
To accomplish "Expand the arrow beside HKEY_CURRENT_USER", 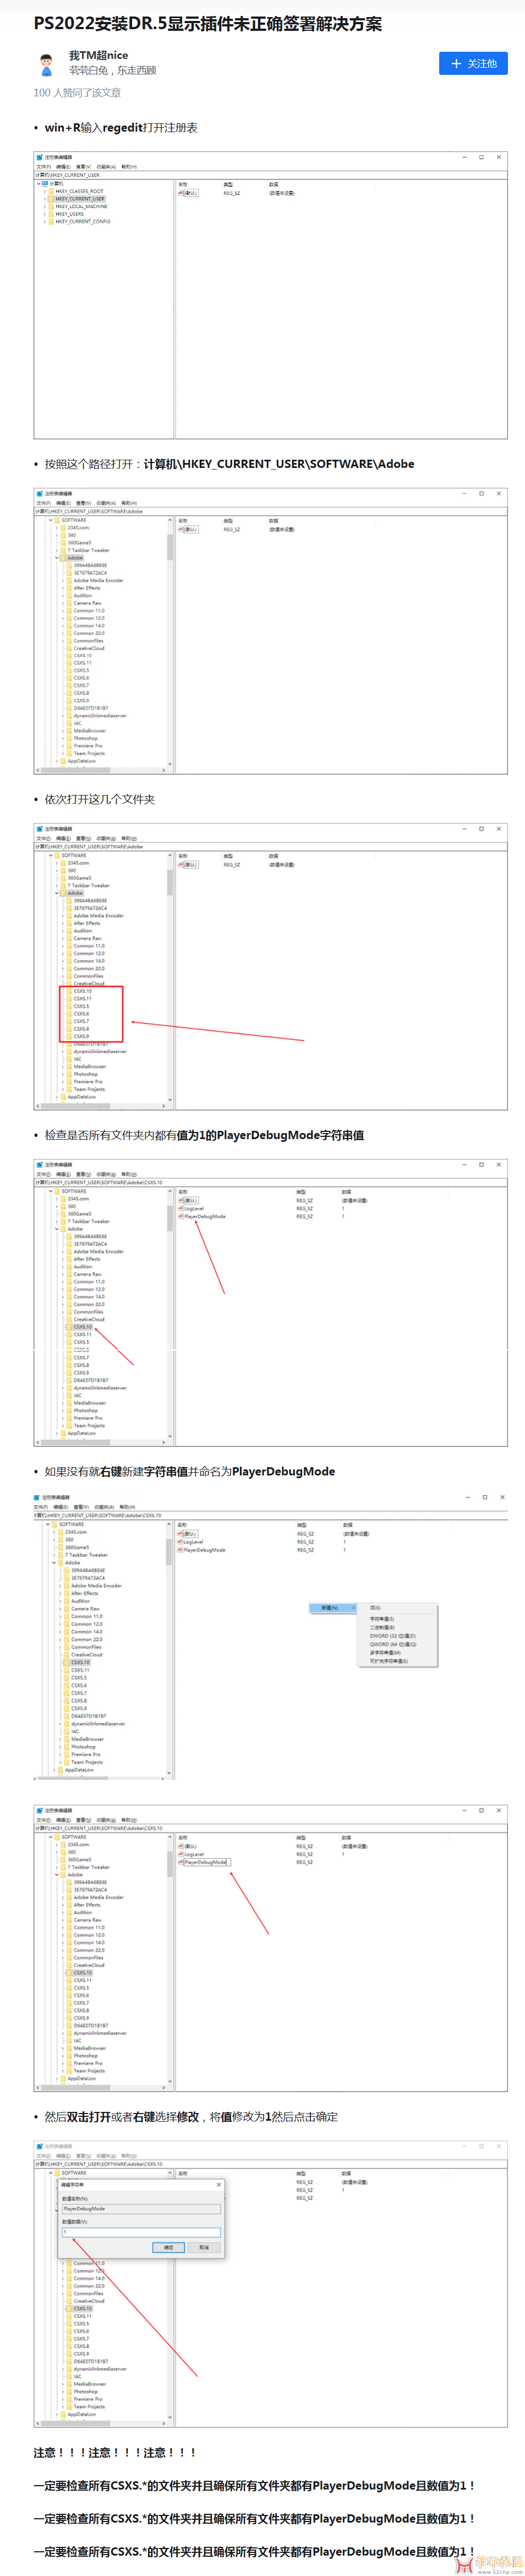I will pyautogui.click(x=44, y=199).
